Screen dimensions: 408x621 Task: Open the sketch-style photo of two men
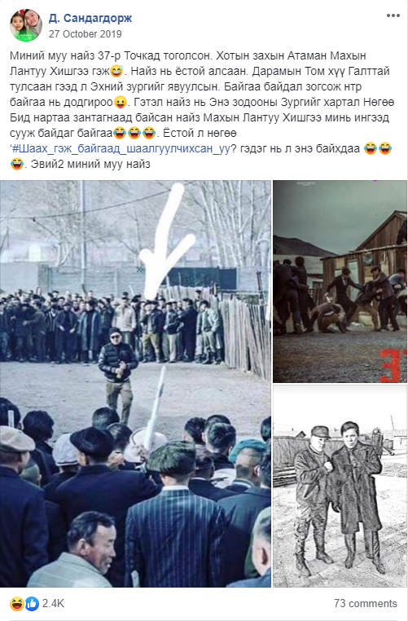(340, 486)
